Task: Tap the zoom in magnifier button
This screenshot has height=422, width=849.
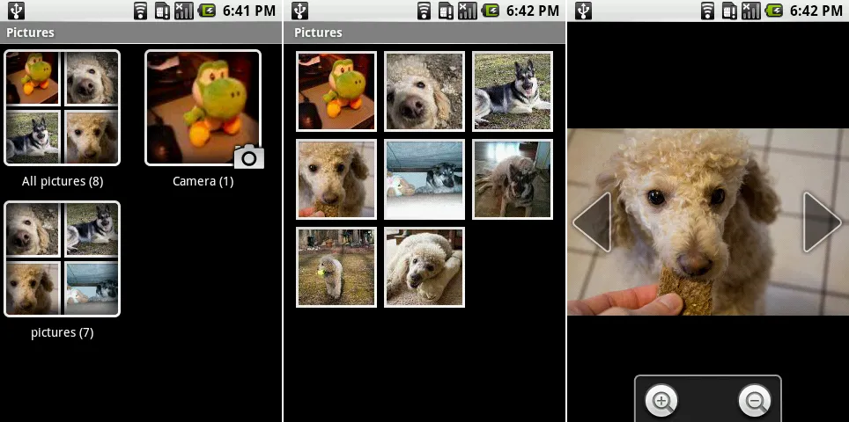Action: [x=661, y=401]
